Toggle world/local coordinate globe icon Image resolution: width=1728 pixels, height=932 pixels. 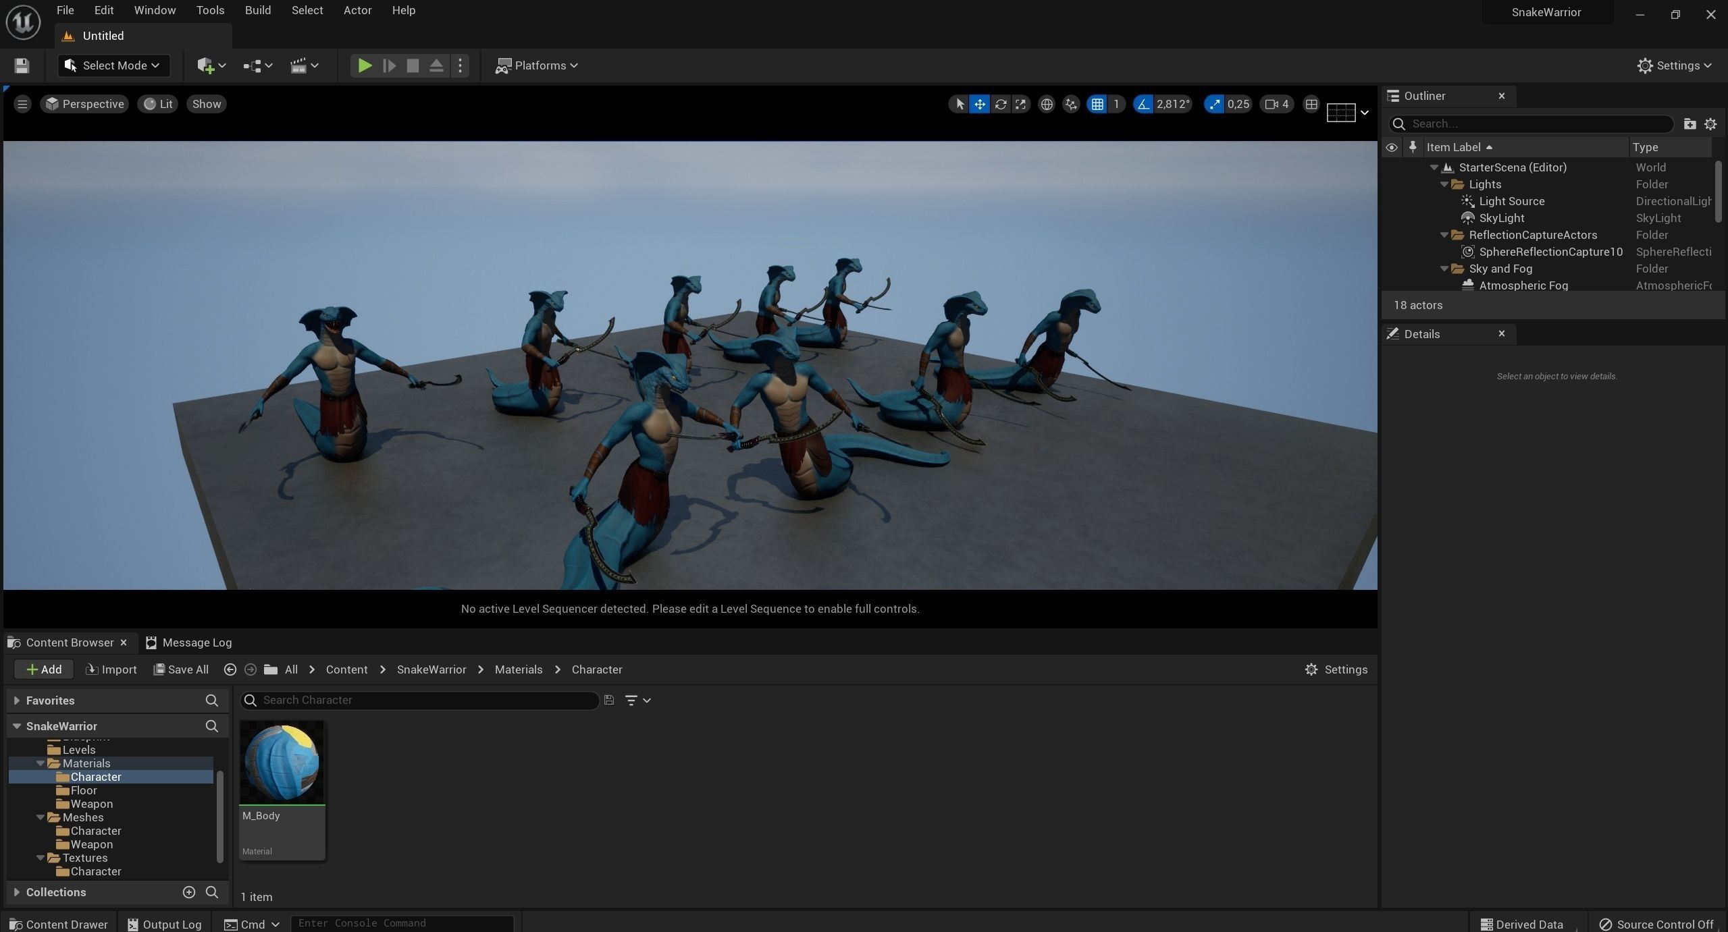1046,104
